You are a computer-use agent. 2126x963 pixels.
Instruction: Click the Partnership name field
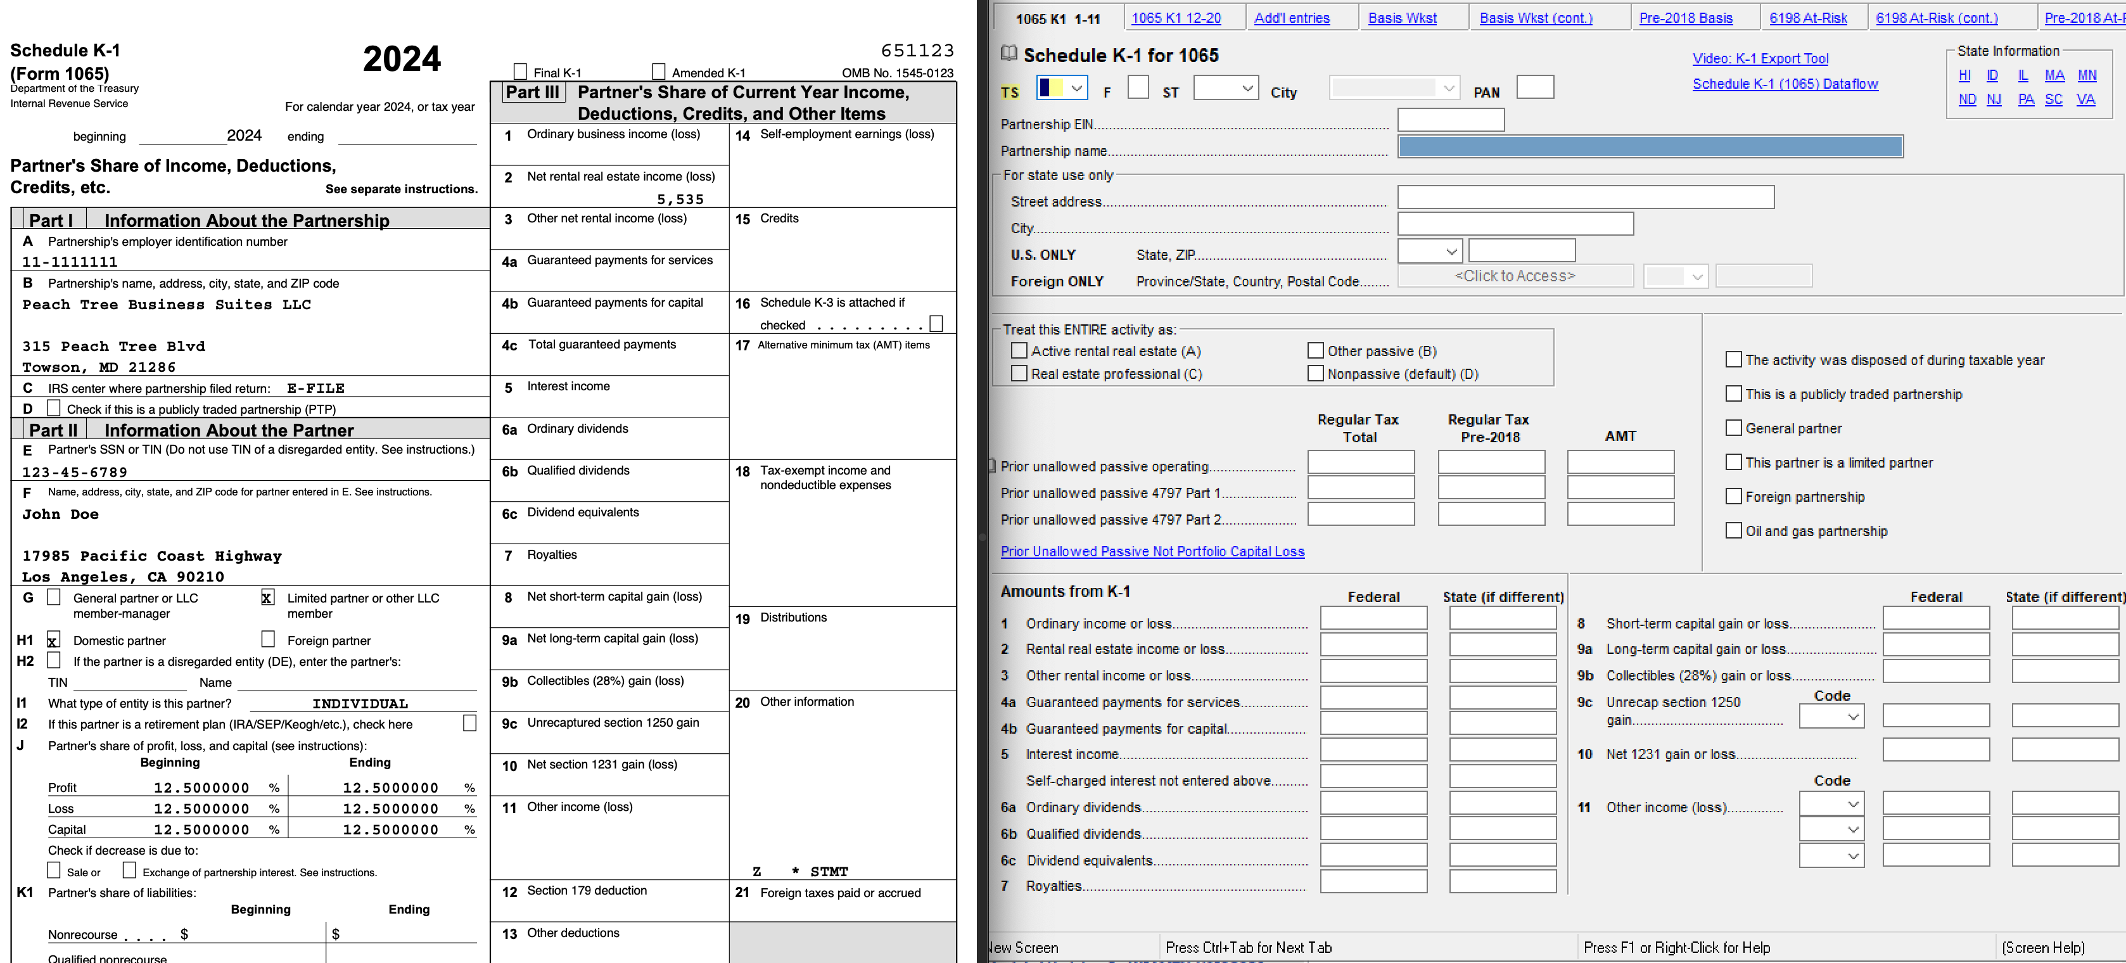click(x=1650, y=148)
